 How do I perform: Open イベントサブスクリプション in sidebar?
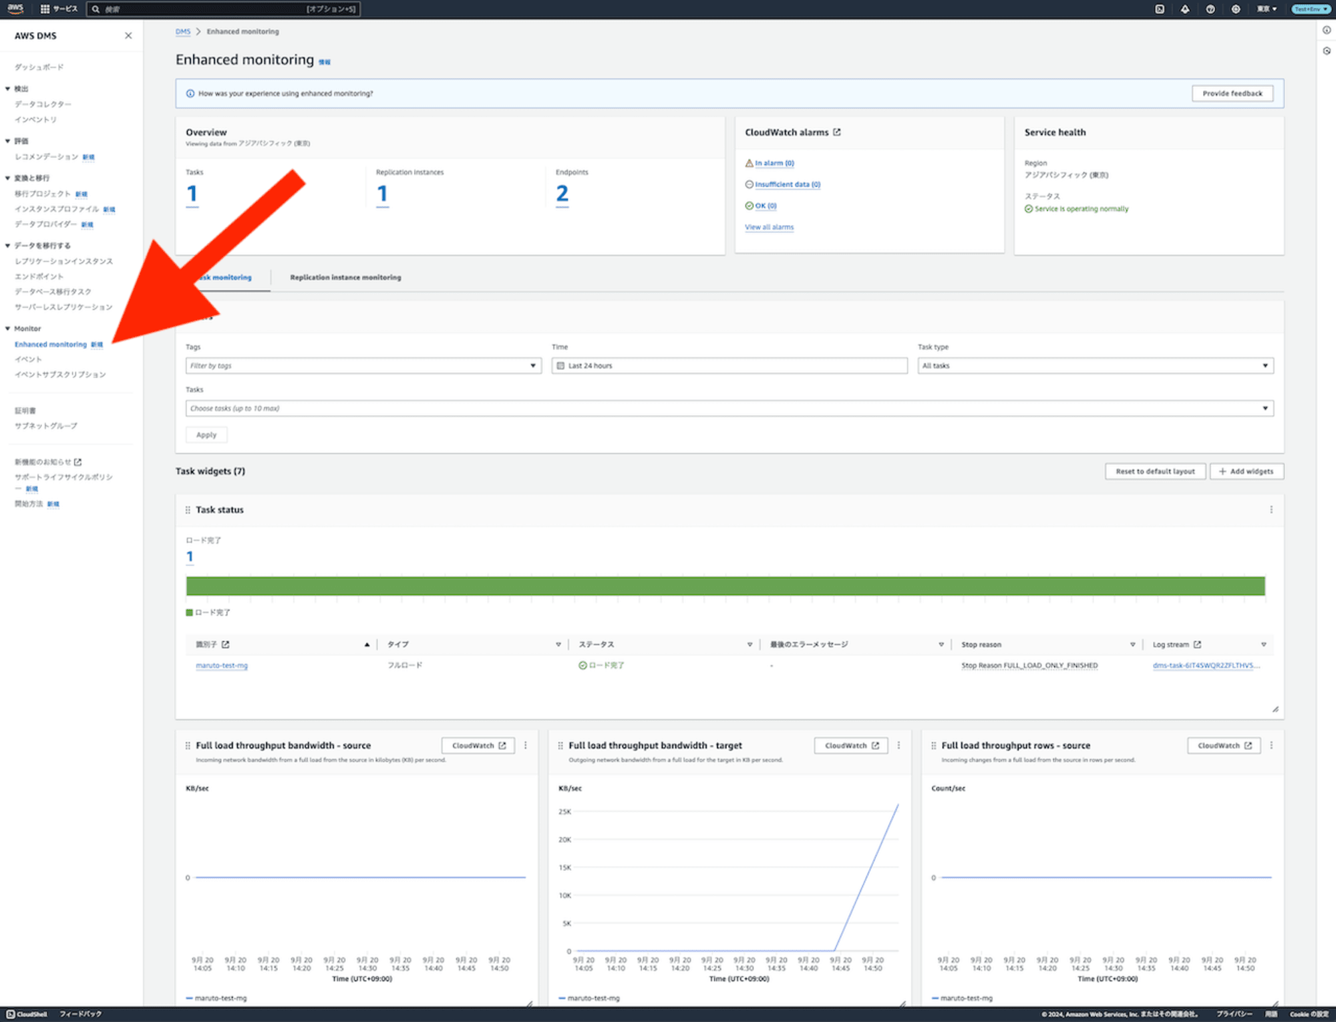60,375
